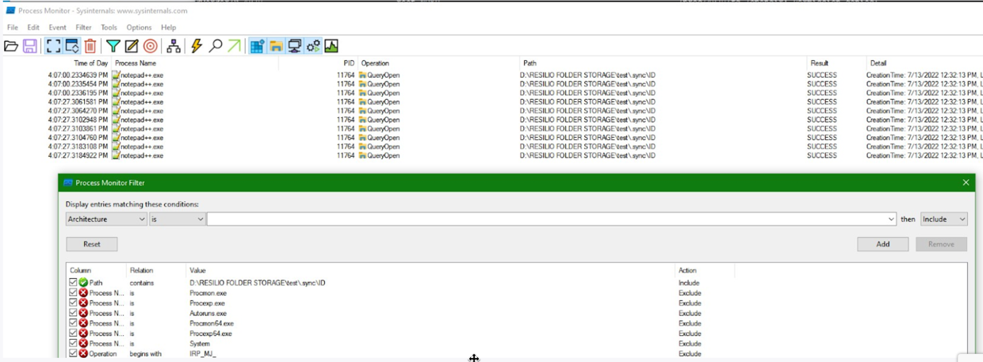
Task: Uncheck the Procmon.exe exclude filter checkbox
Action: [x=74, y=293]
